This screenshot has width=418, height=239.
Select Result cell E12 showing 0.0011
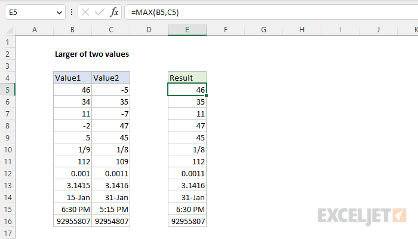coord(187,174)
